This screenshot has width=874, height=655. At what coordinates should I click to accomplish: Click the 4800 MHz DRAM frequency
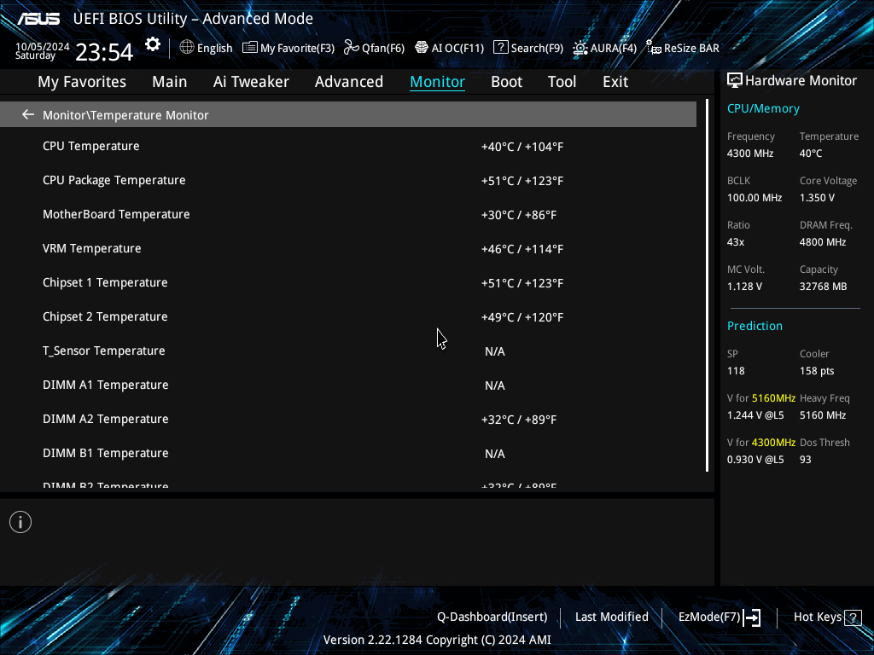coord(823,242)
